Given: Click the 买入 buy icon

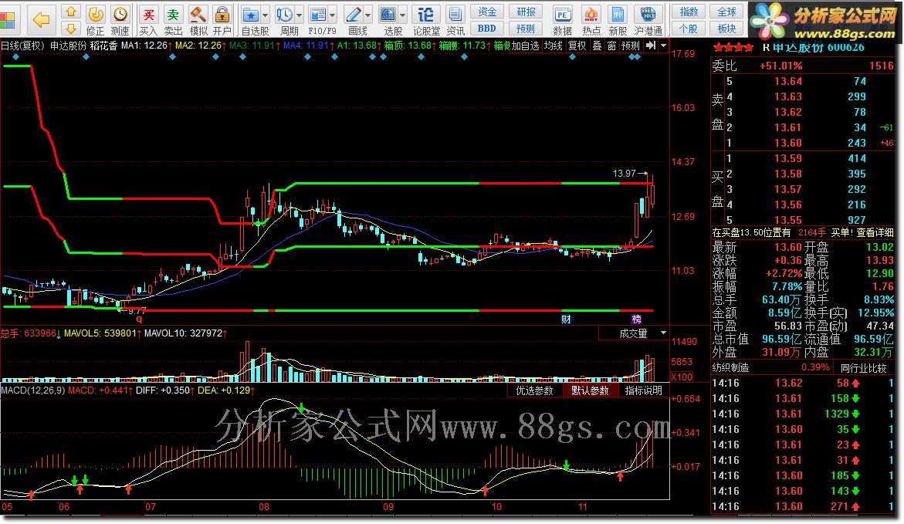Looking at the screenshot, I should click(x=148, y=20).
